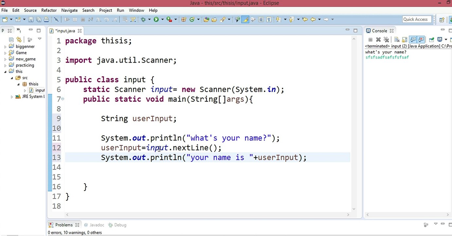Run the program with green Run button

[156, 19]
